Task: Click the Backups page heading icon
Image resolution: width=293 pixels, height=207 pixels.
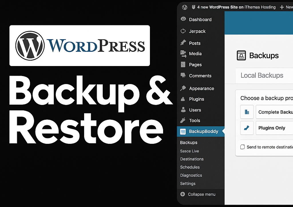Action: [x=241, y=55]
